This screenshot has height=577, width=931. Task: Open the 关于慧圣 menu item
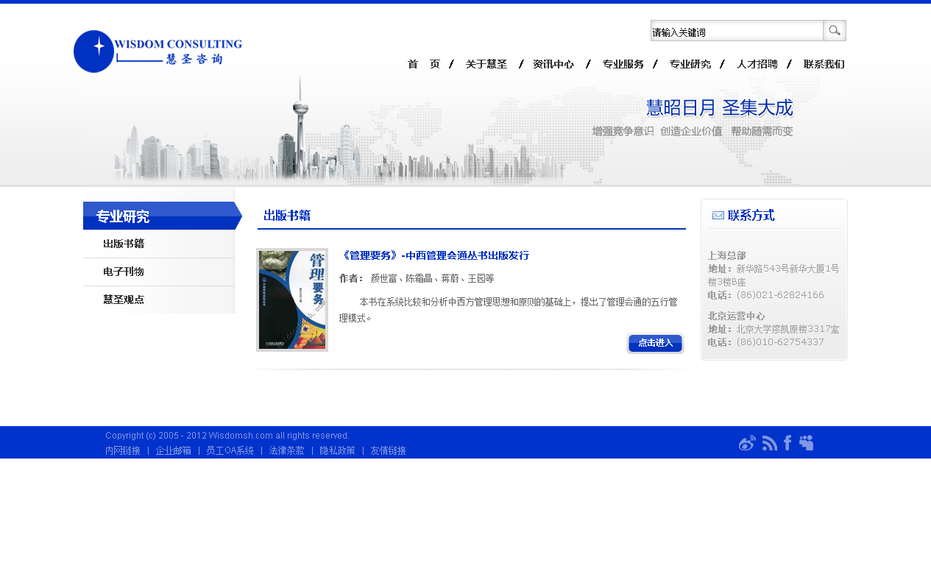[x=486, y=65]
